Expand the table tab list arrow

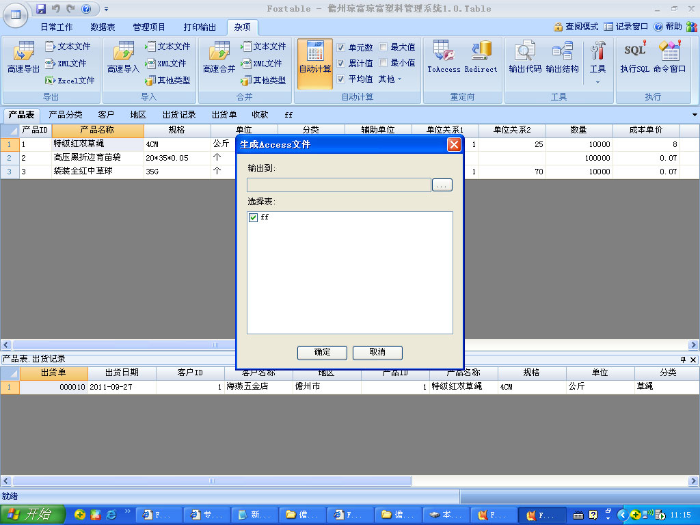pos(695,115)
